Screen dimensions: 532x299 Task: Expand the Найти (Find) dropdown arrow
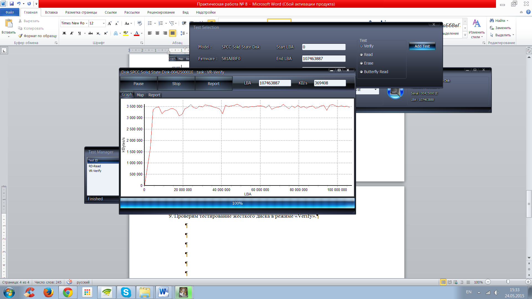508,20
